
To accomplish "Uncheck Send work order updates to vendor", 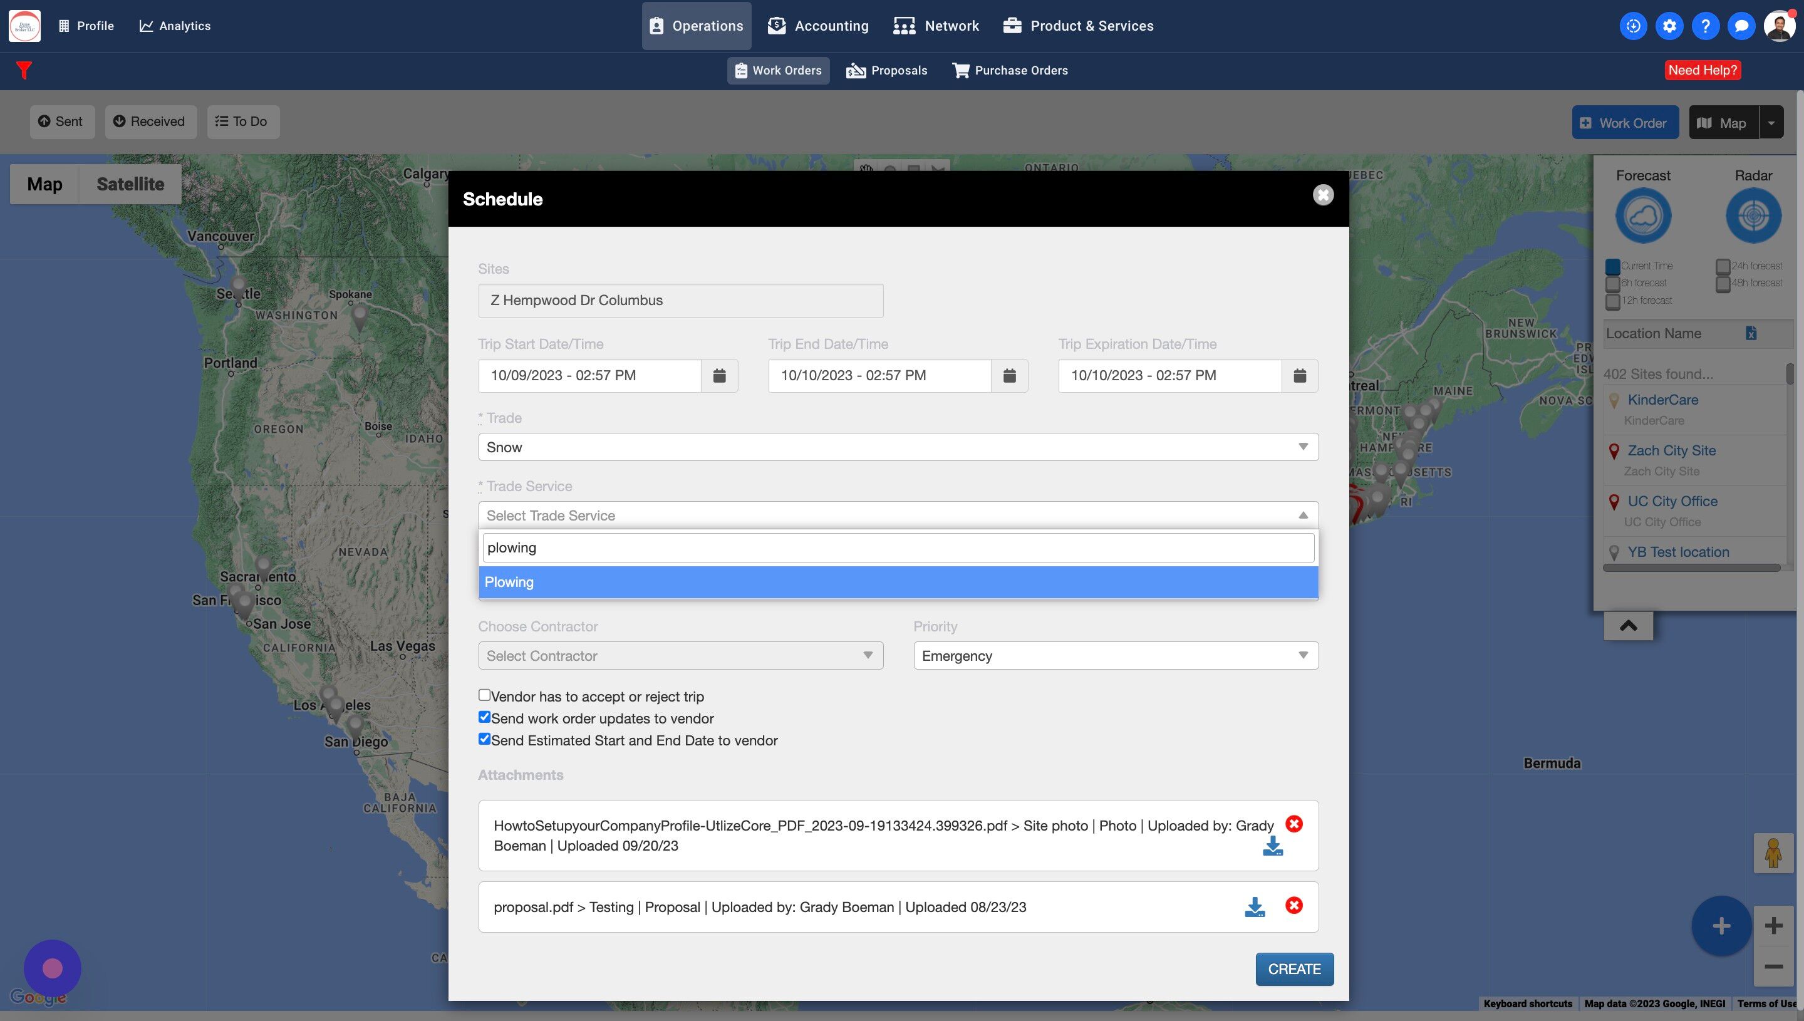I will [484, 717].
